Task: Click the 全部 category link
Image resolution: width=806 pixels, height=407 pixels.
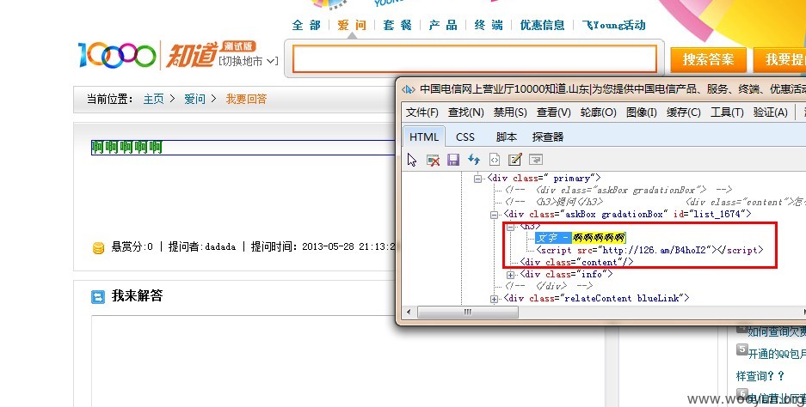Action: [x=306, y=25]
